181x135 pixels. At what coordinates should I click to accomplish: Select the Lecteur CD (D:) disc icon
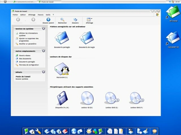tap(87, 98)
